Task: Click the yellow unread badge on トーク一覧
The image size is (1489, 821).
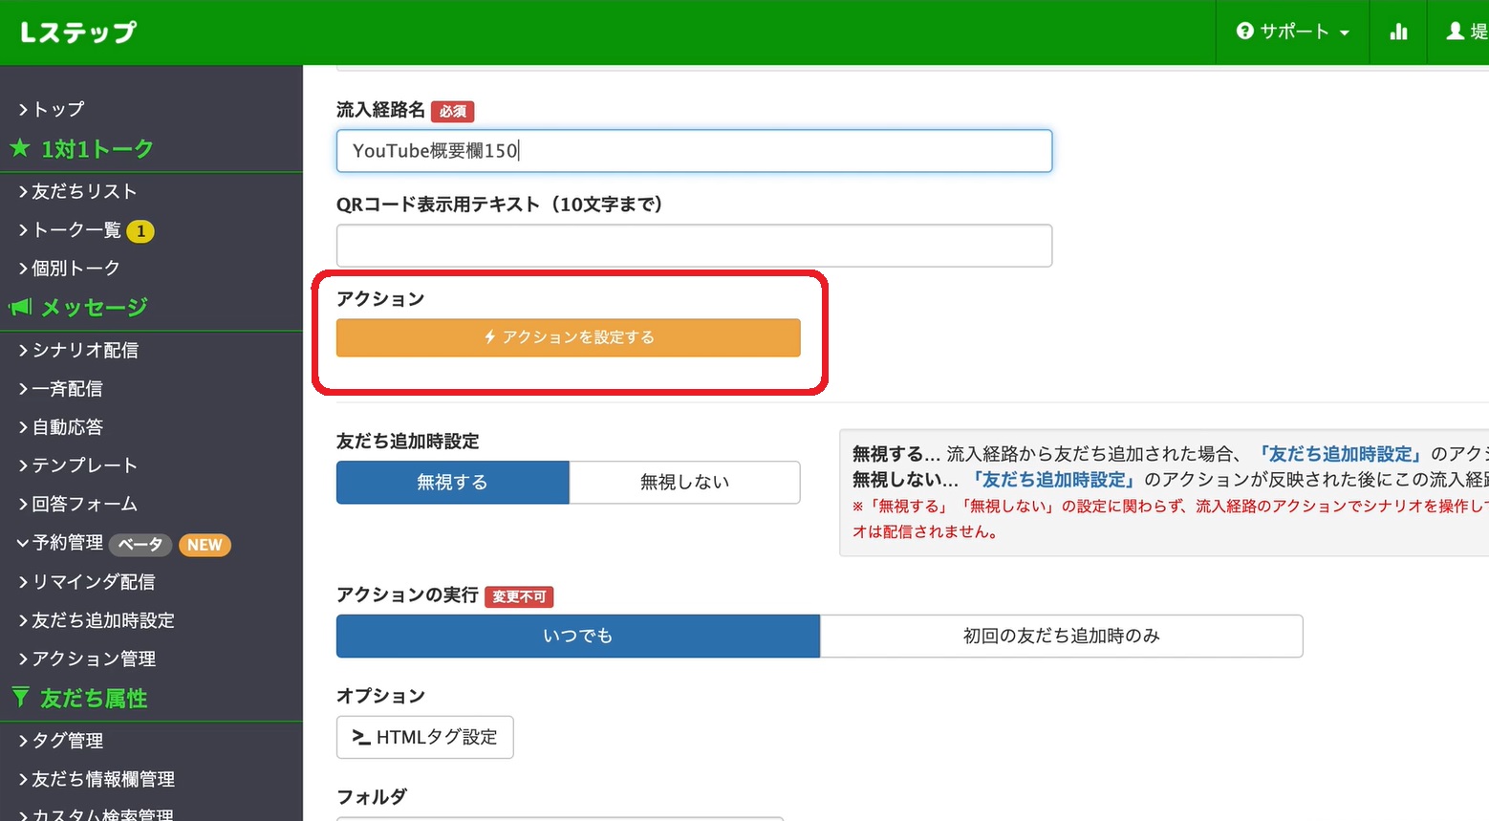Action: click(140, 231)
